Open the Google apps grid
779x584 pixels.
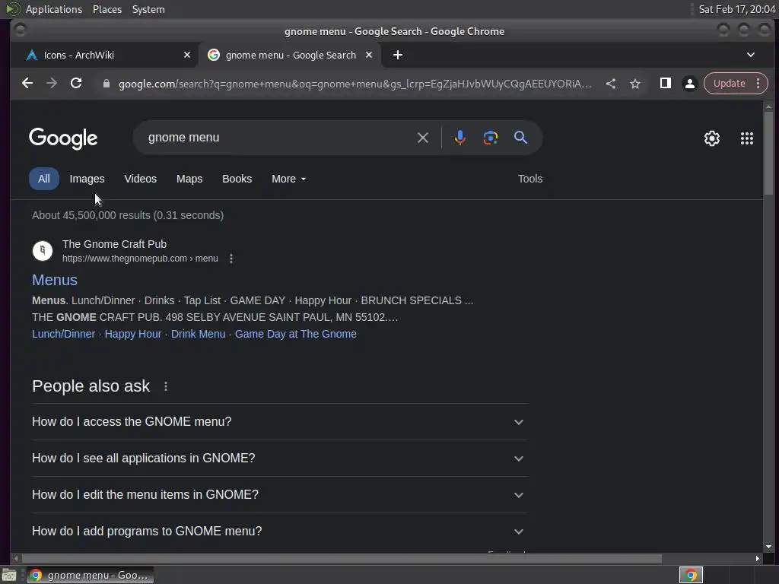[747, 138]
